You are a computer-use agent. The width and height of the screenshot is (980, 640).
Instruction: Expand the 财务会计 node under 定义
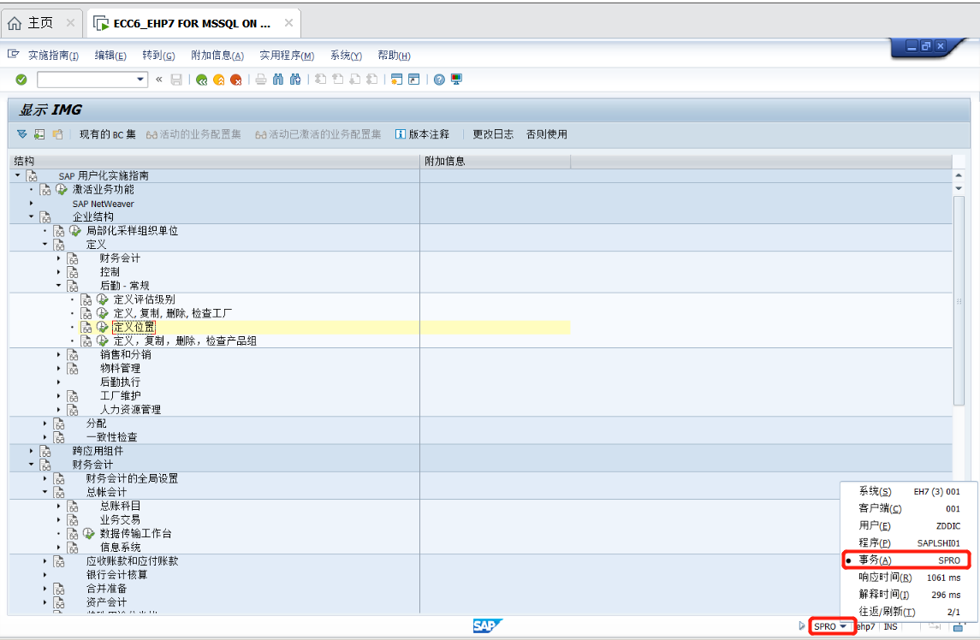59,258
